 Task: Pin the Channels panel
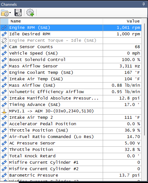(x=144, y=4)
